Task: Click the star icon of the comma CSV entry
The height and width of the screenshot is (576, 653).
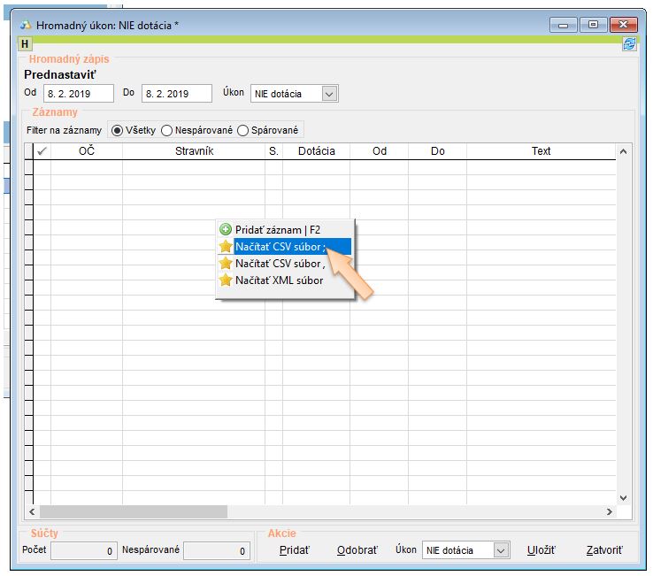Action: 226,264
